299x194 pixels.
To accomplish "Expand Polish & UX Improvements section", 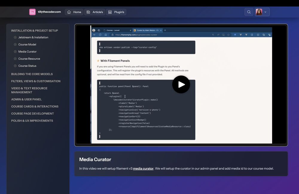I will [x=32, y=121].
